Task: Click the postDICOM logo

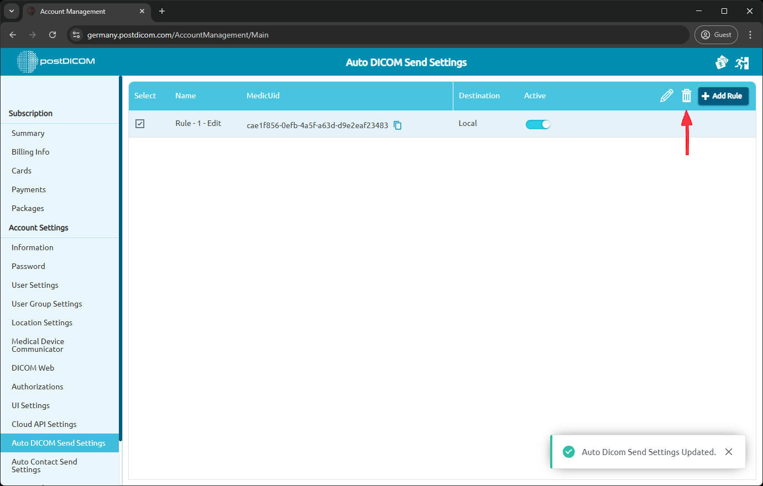Action: (55, 62)
